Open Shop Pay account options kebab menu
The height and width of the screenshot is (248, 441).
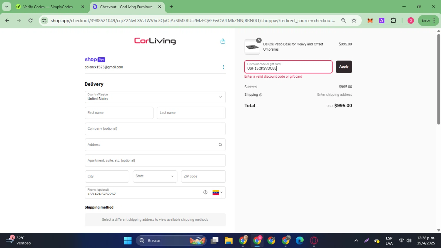tap(223, 67)
